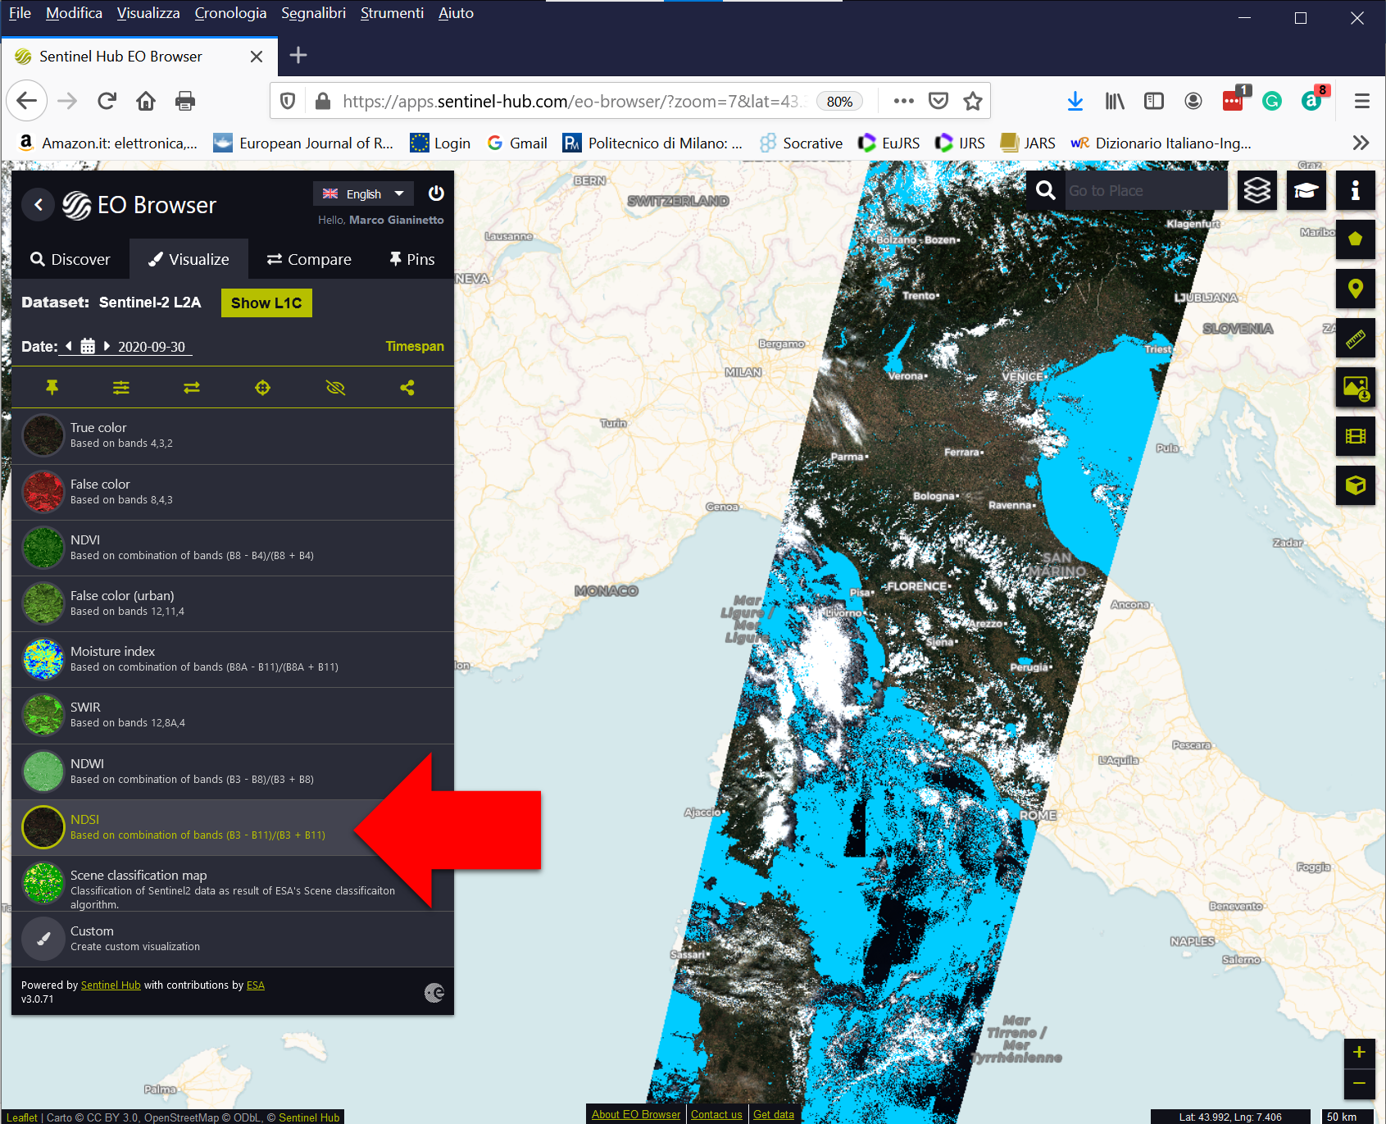Select the Moisture index color thumbnail
Screen dimensions: 1386x1124
(43, 659)
